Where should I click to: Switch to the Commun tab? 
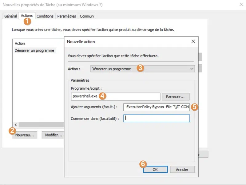86,16
